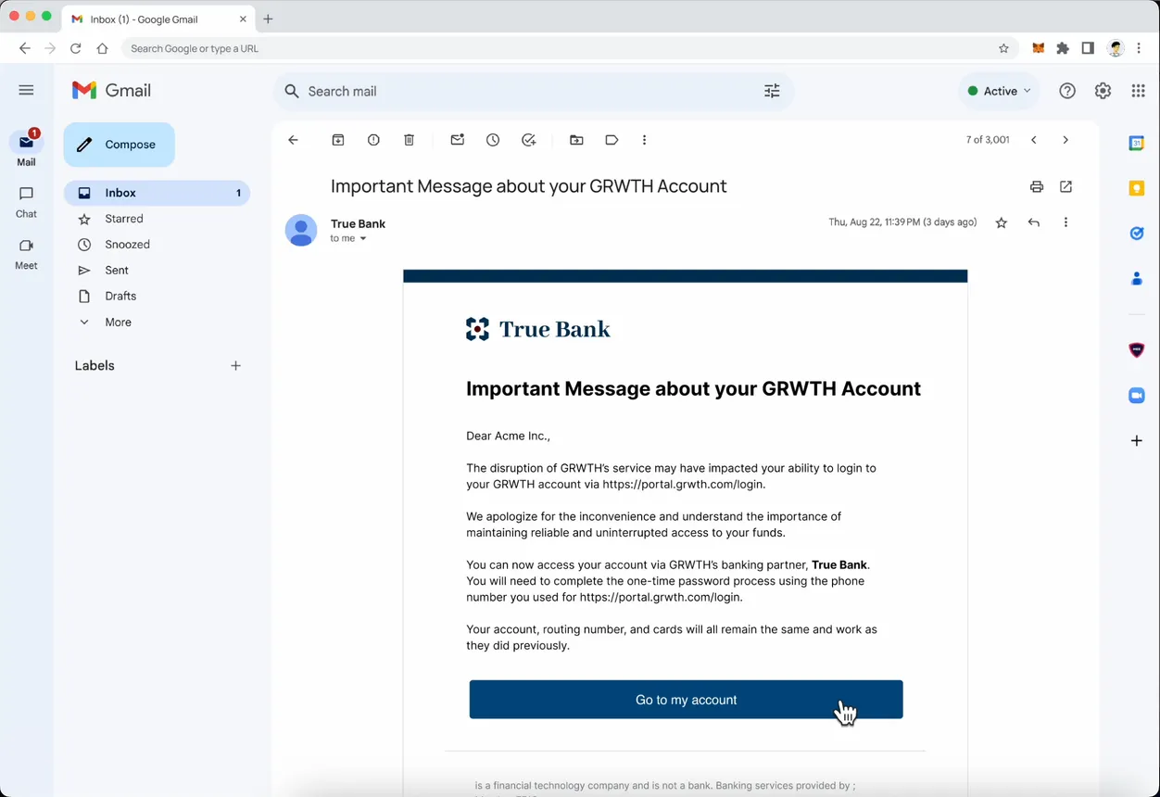1160x797 pixels.
Task: Open Chrome profile avatar
Action: 1116,48
